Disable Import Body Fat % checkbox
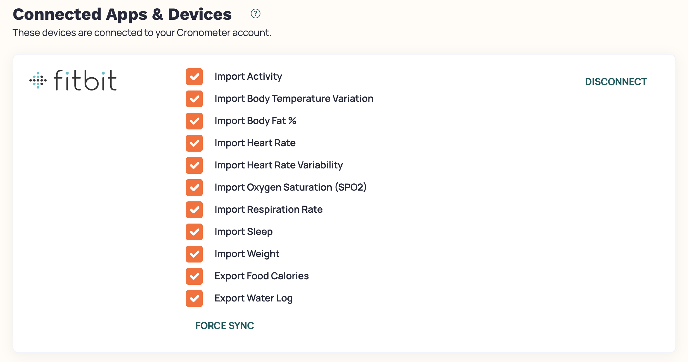This screenshot has width=688, height=362. (x=194, y=121)
